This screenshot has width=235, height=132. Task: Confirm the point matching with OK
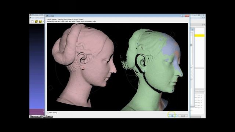point(173,116)
